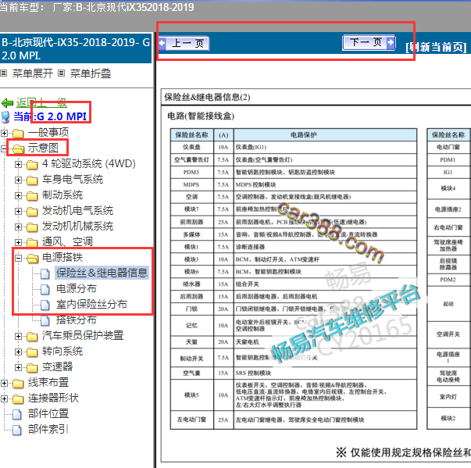Expand the 转向系统 plus box

click(x=18, y=352)
